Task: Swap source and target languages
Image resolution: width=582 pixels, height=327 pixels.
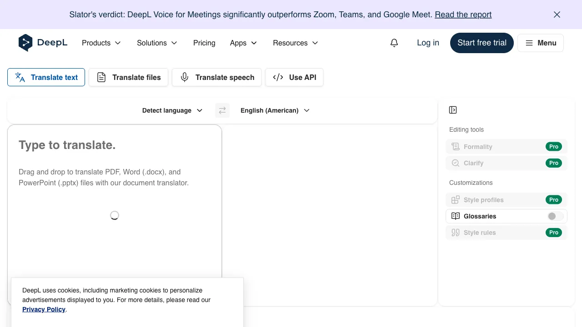Action: 222,110
